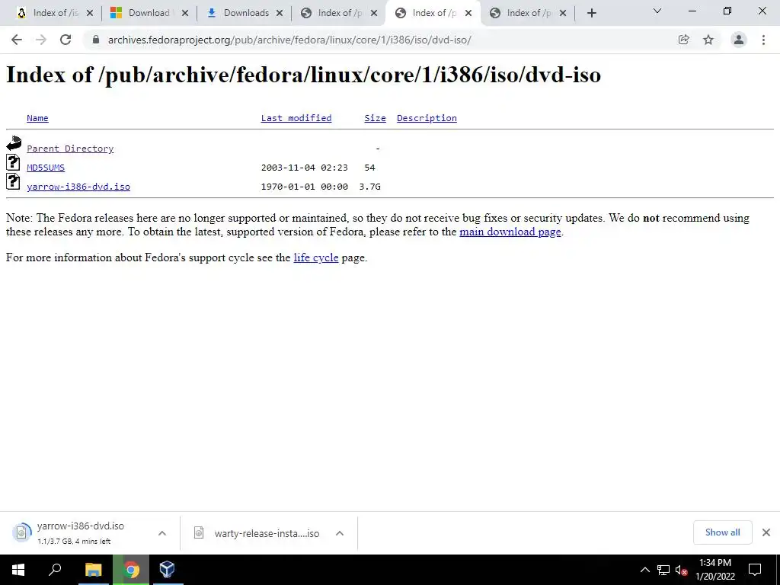Screen dimensions: 780x585
Task: Click the 3.7G size value
Action: coord(369,187)
